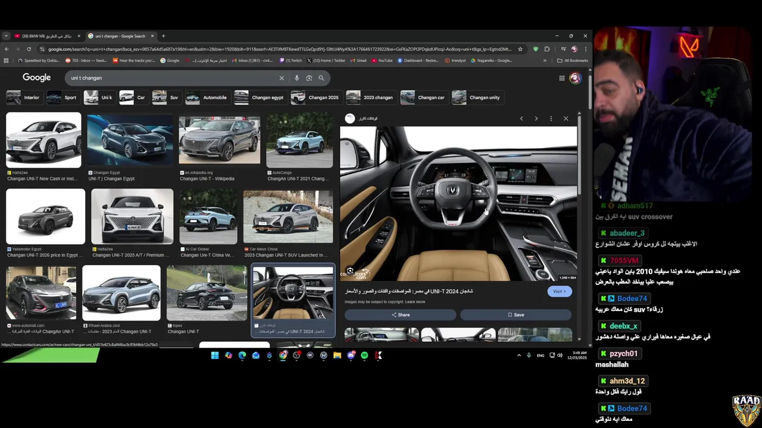762x428 pixels.
Task: Click the Visit button in preview
Action: click(560, 291)
